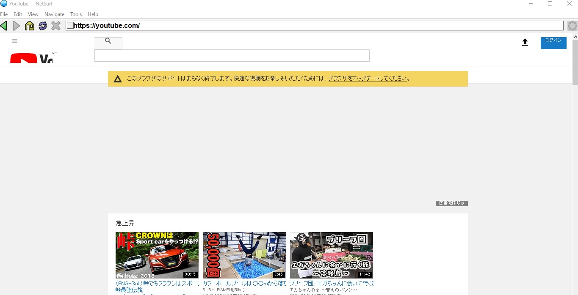
Task: Click the 11:42 duration badge
Action: pyautogui.click(x=365, y=274)
